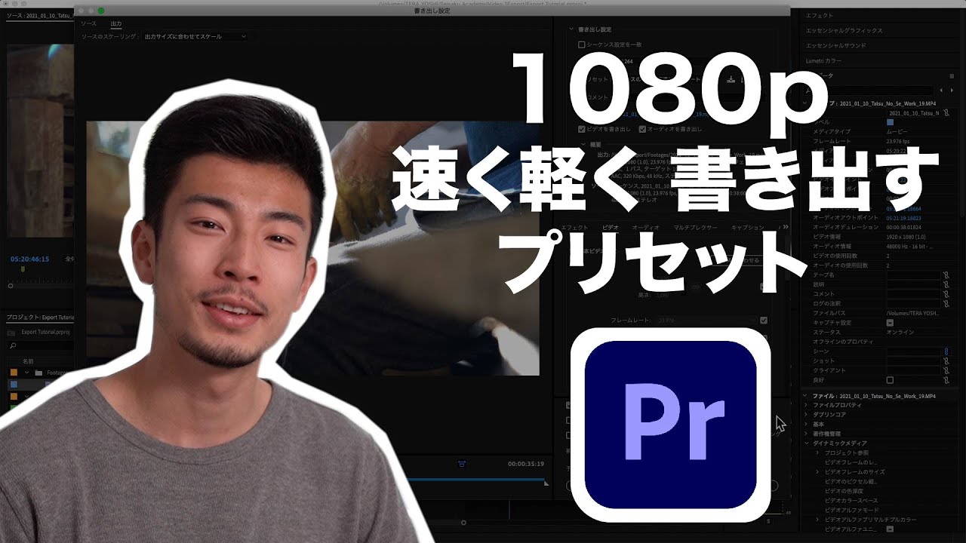The height and width of the screenshot is (543, 966).
Task: Click the next result arrow in metadata search
Action: pos(951,90)
